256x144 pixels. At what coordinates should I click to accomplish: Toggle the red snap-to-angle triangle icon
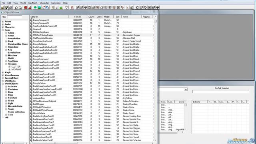click(x=30, y=8)
